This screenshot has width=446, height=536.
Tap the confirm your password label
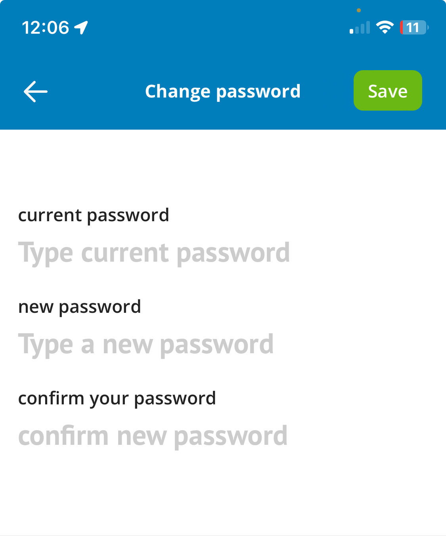(117, 399)
